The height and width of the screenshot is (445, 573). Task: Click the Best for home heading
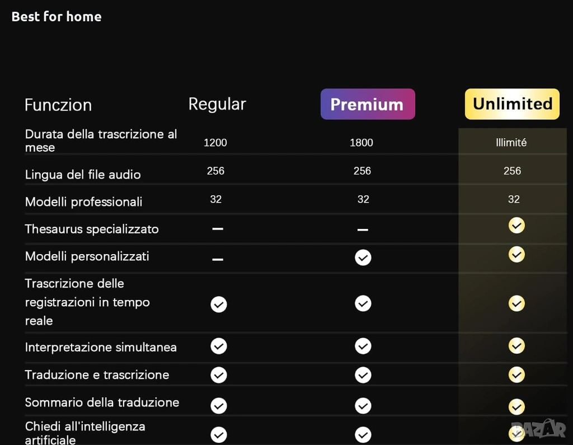point(57,17)
